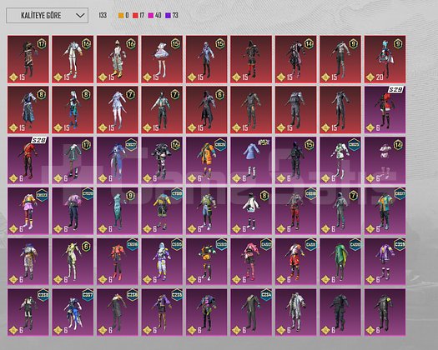Choose the purple quality swatch showing 73
438x350 pixels.
tap(172, 15)
